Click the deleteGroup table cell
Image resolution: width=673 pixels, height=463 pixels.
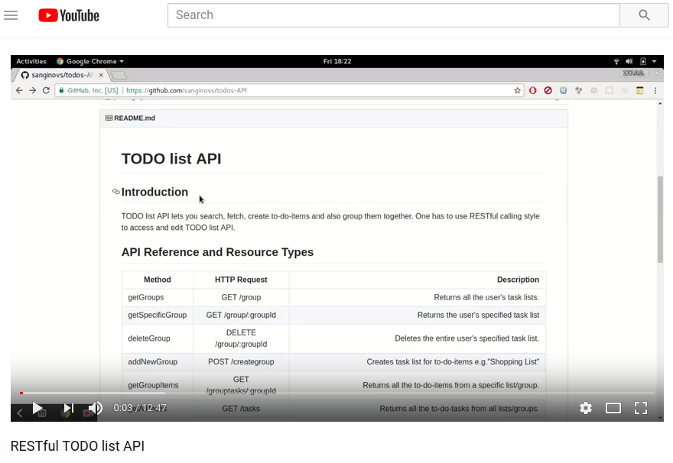tap(158, 338)
